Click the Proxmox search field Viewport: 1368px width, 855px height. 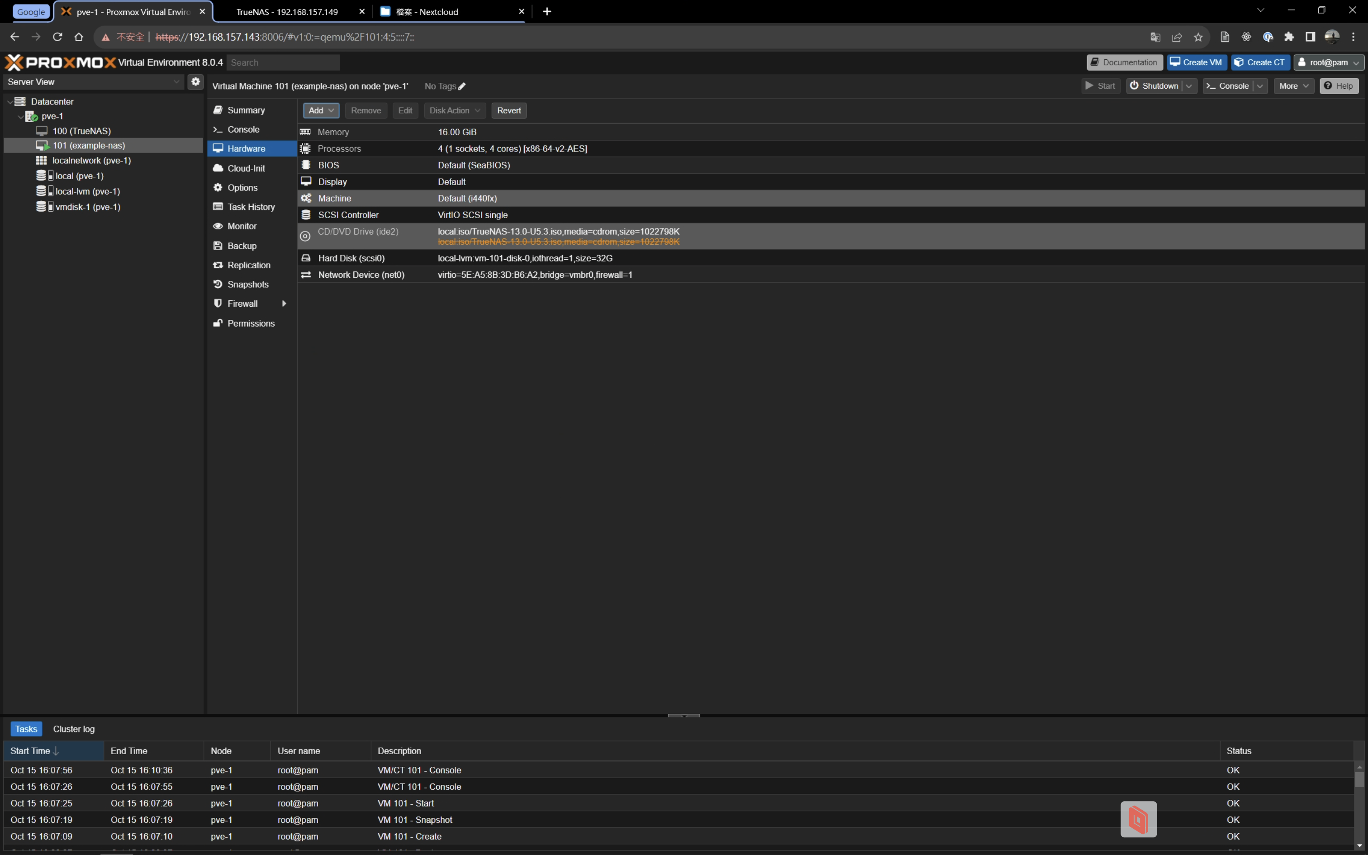283,63
